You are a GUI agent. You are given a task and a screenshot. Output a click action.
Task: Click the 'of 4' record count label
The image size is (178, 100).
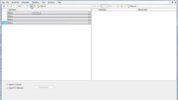(x=19, y=6)
